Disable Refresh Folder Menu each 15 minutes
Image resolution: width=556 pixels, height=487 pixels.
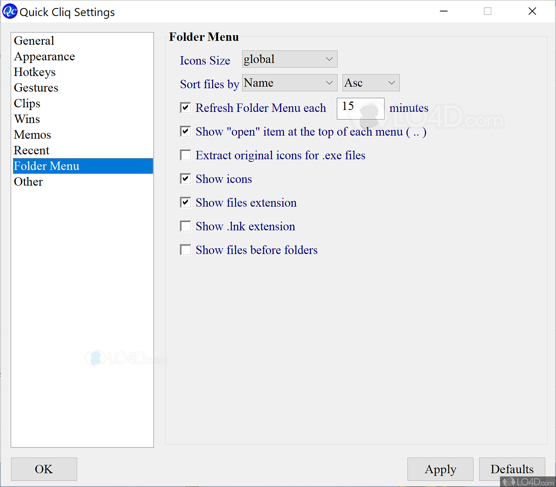tap(185, 107)
